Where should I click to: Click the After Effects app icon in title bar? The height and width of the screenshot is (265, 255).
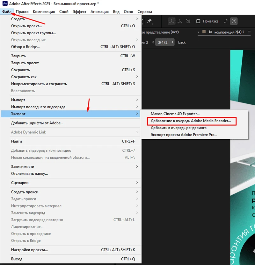pos(5,3)
